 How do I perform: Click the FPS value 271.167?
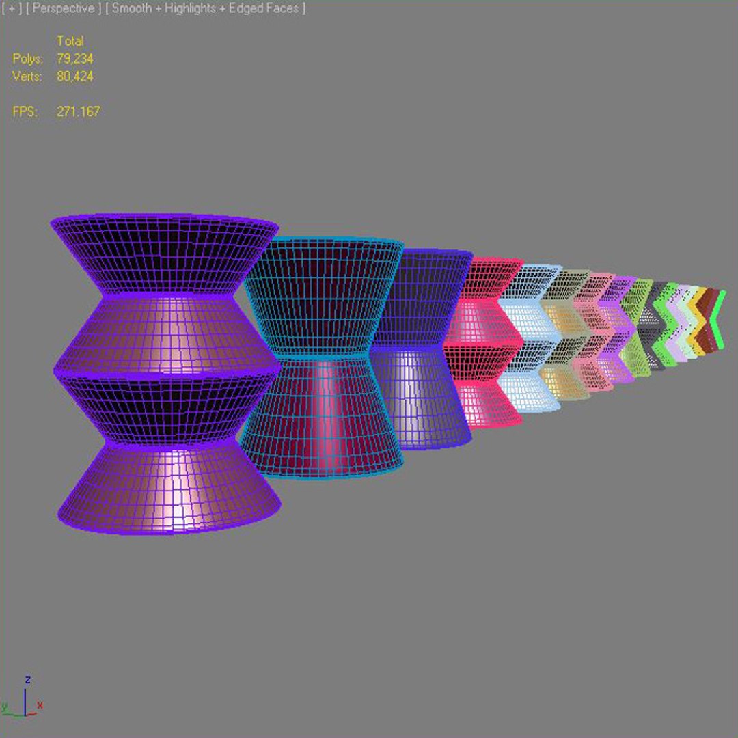78,111
